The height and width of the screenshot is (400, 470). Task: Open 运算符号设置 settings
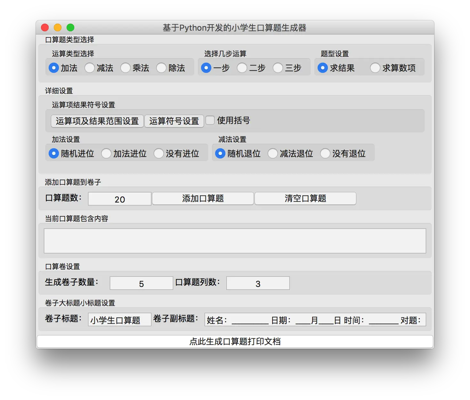[x=174, y=121]
